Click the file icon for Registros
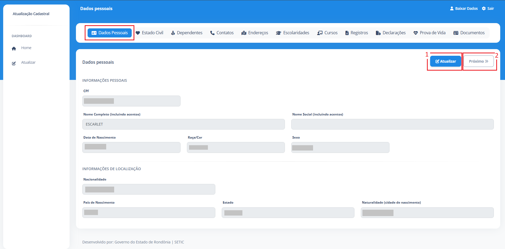The image size is (505, 249). [x=347, y=33]
